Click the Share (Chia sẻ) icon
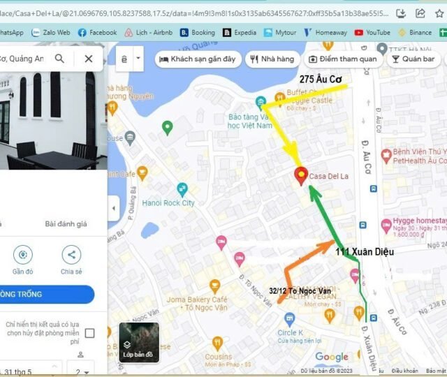 (x=71, y=255)
